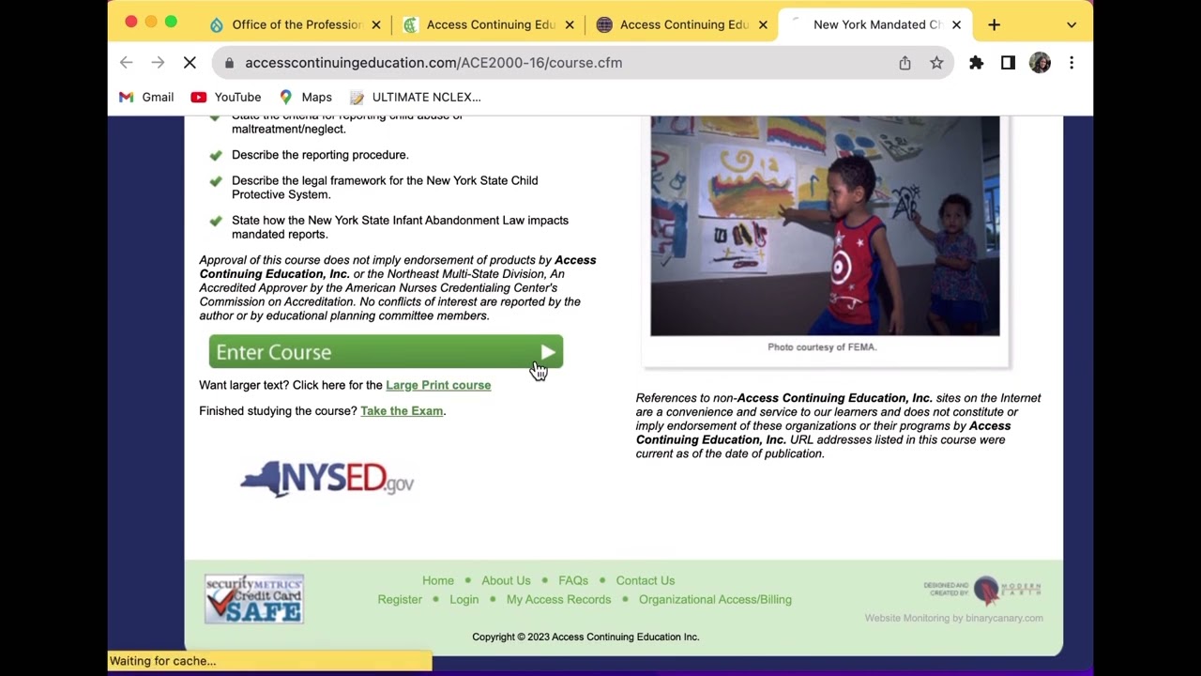Image resolution: width=1201 pixels, height=676 pixels.
Task: Close the New York Mandated tab
Action: [956, 24]
